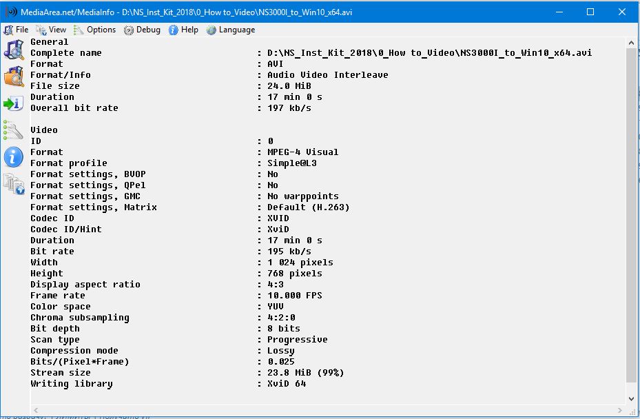Click the MediaInfo app icon in title bar
Viewport: 640px width, 419px height.
10,12
